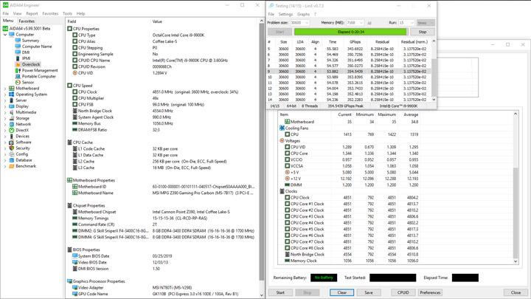Select the Database icon
The image size is (531, 299).
click(12, 160)
